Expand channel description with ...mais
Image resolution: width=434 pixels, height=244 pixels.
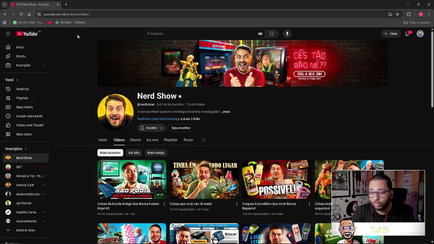(x=225, y=111)
